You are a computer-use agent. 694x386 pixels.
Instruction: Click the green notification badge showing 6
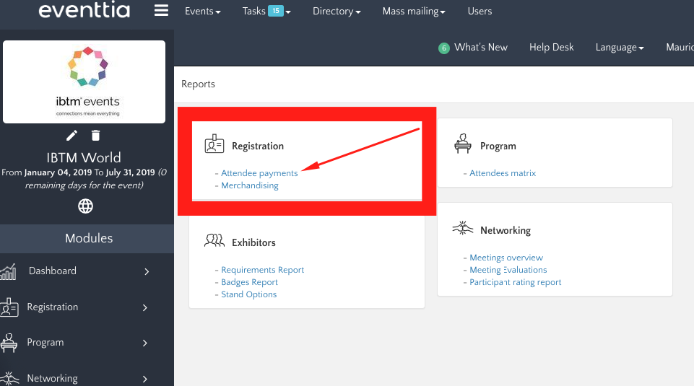pyautogui.click(x=443, y=48)
